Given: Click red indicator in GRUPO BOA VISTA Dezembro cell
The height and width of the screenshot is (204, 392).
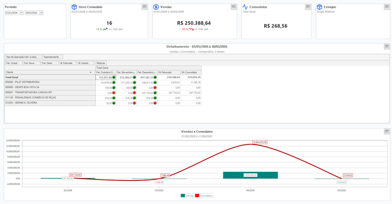Looking at the screenshot, I should pyautogui.click(x=155, y=88).
